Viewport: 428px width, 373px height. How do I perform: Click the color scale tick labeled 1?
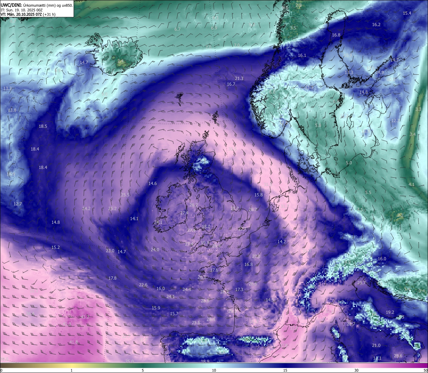point(72,370)
